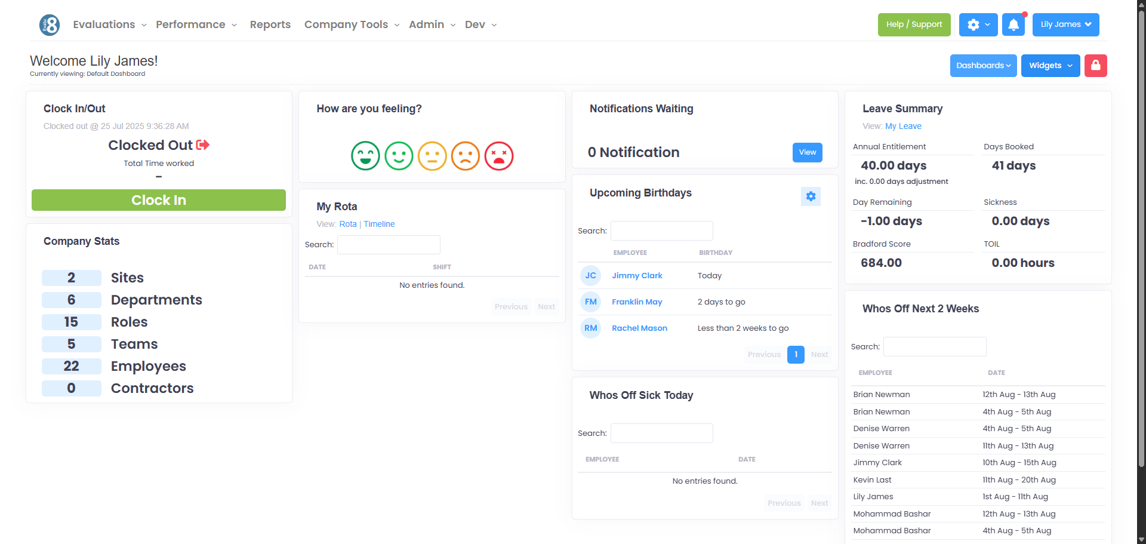Sort My Rota by Shift column
This screenshot has height=544, width=1146.
point(442,267)
